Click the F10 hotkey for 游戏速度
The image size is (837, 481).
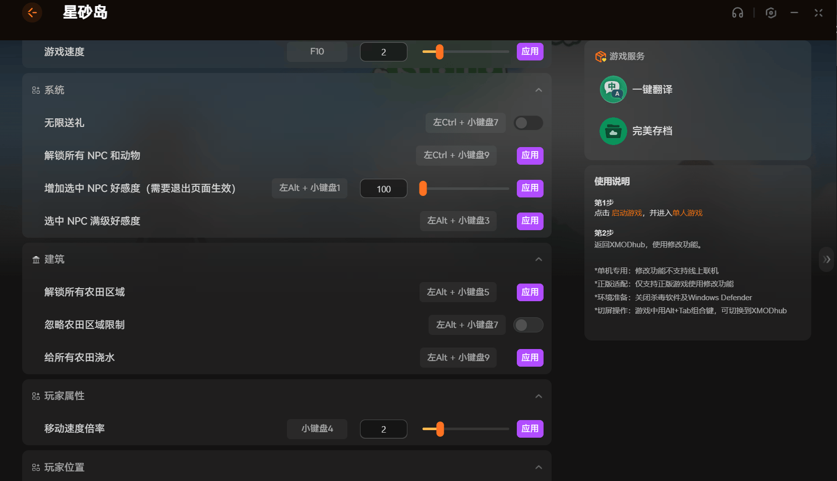317,52
